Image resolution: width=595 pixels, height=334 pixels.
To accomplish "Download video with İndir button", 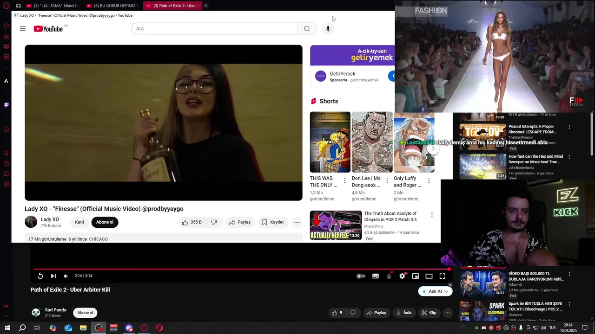I will click(x=403, y=313).
